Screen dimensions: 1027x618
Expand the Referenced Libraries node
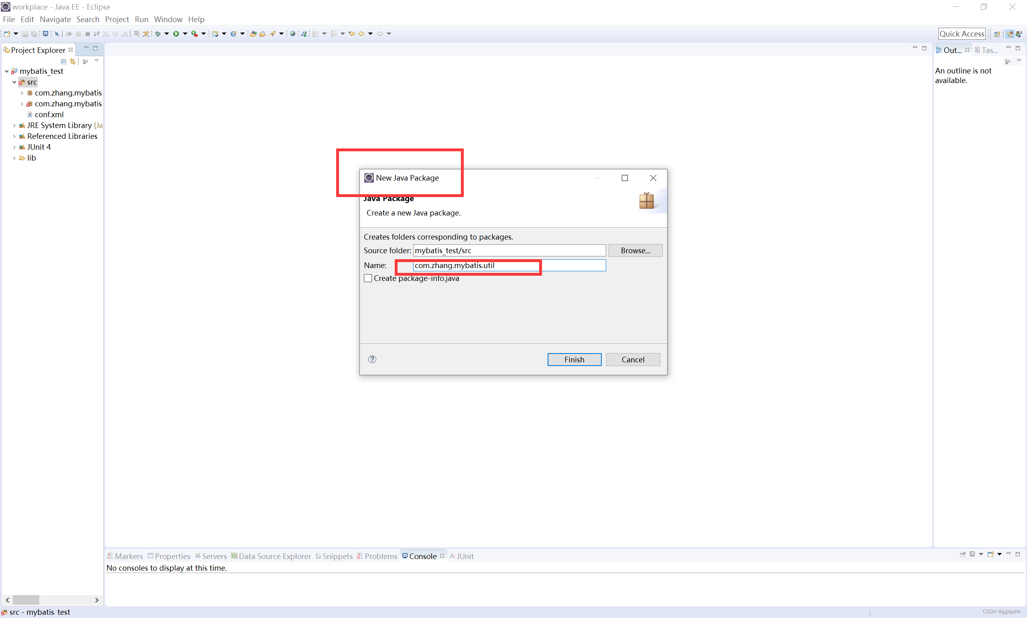click(14, 136)
